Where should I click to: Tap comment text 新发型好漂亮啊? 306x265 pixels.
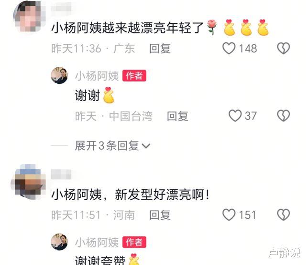tap(131, 194)
